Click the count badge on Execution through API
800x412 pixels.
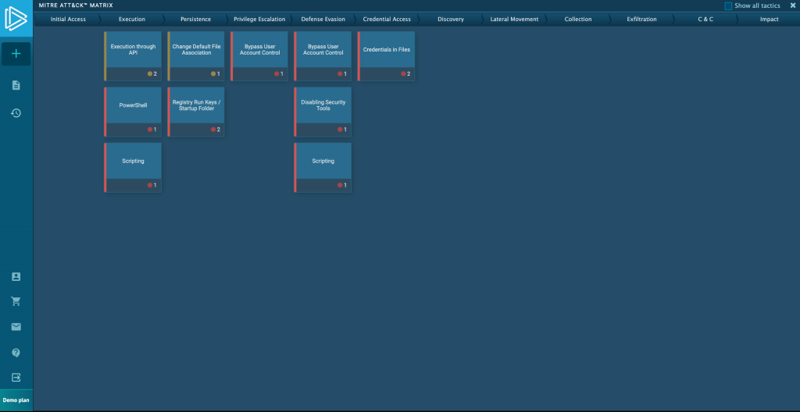pyautogui.click(x=152, y=74)
